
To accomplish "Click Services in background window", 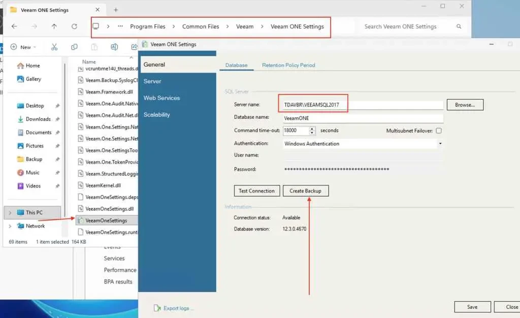I will tap(114, 259).
